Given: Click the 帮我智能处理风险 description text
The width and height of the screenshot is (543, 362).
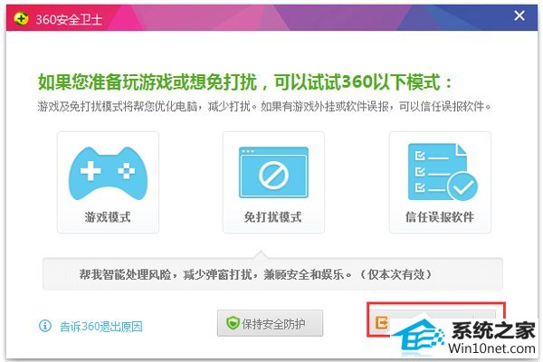Looking at the screenshot, I should tap(255, 274).
